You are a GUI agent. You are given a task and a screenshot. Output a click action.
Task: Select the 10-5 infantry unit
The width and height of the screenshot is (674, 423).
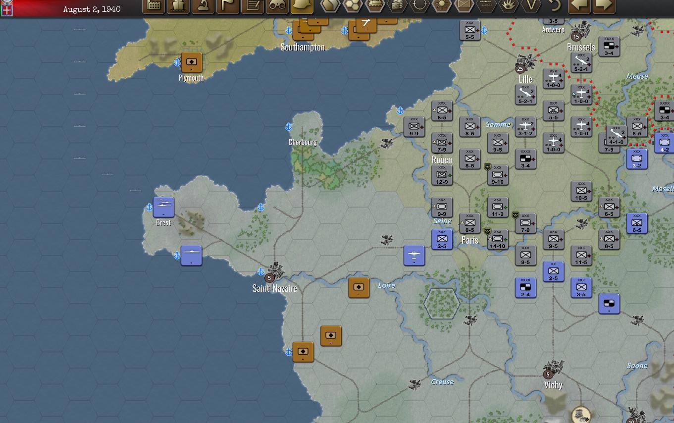[x=581, y=191]
